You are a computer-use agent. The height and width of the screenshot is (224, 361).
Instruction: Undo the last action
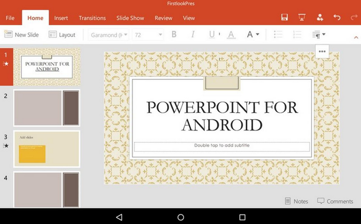[337, 17]
